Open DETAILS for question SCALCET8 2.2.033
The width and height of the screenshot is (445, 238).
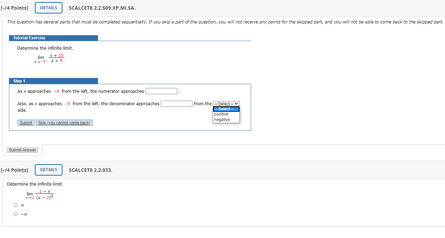[x=49, y=170]
